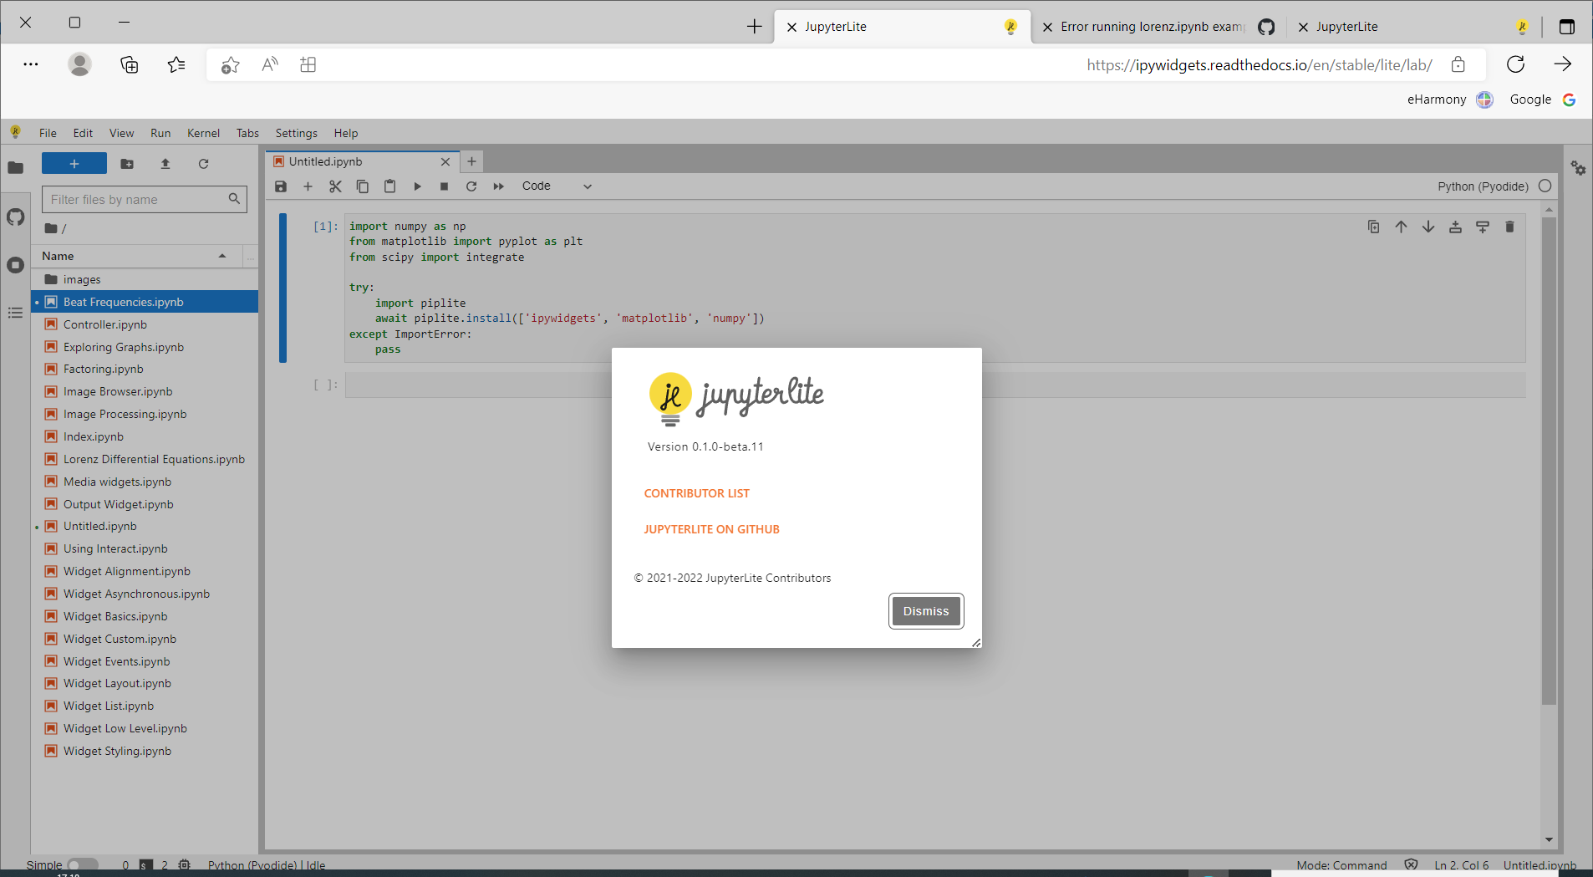The image size is (1593, 877).
Task: Refresh the file list
Action: click(x=203, y=164)
